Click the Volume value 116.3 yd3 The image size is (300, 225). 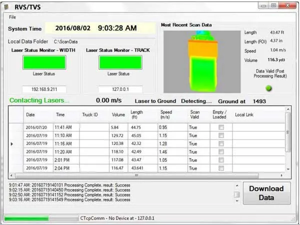(276, 60)
